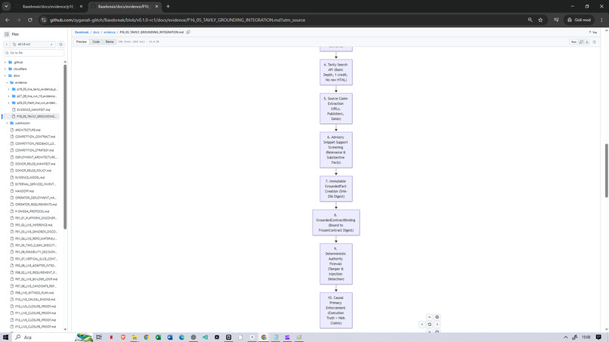Click the Raw button
This screenshot has width=609, height=342.
(x=573, y=42)
